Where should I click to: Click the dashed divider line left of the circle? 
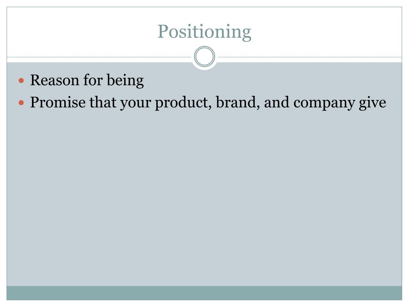[99, 57]
